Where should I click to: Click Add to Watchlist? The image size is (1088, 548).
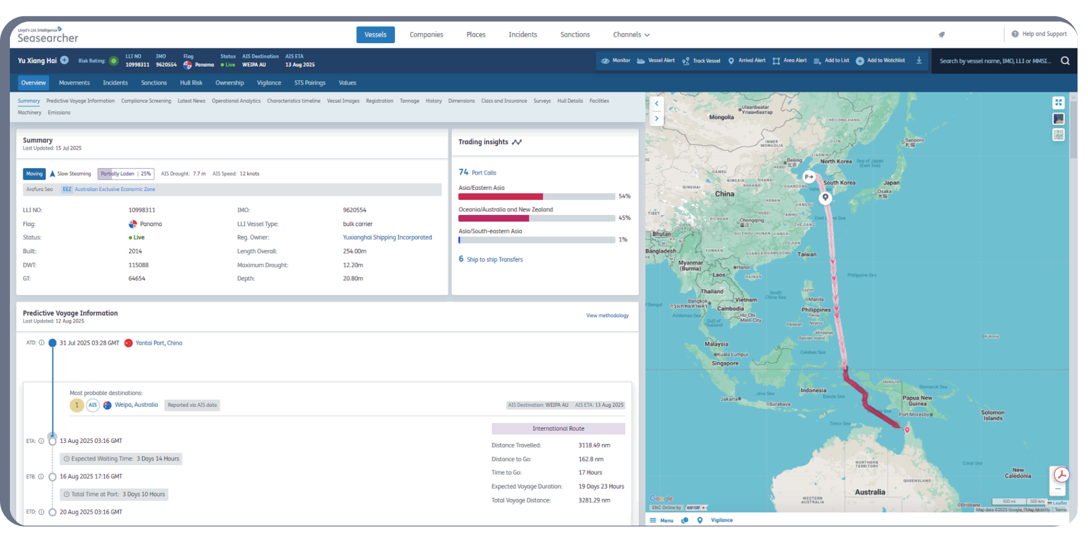tap(880, 61)
